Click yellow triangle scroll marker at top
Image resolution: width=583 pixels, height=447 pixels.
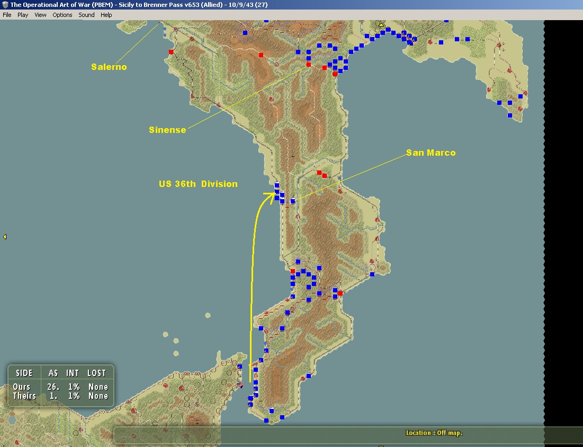(x=381, y=25)
